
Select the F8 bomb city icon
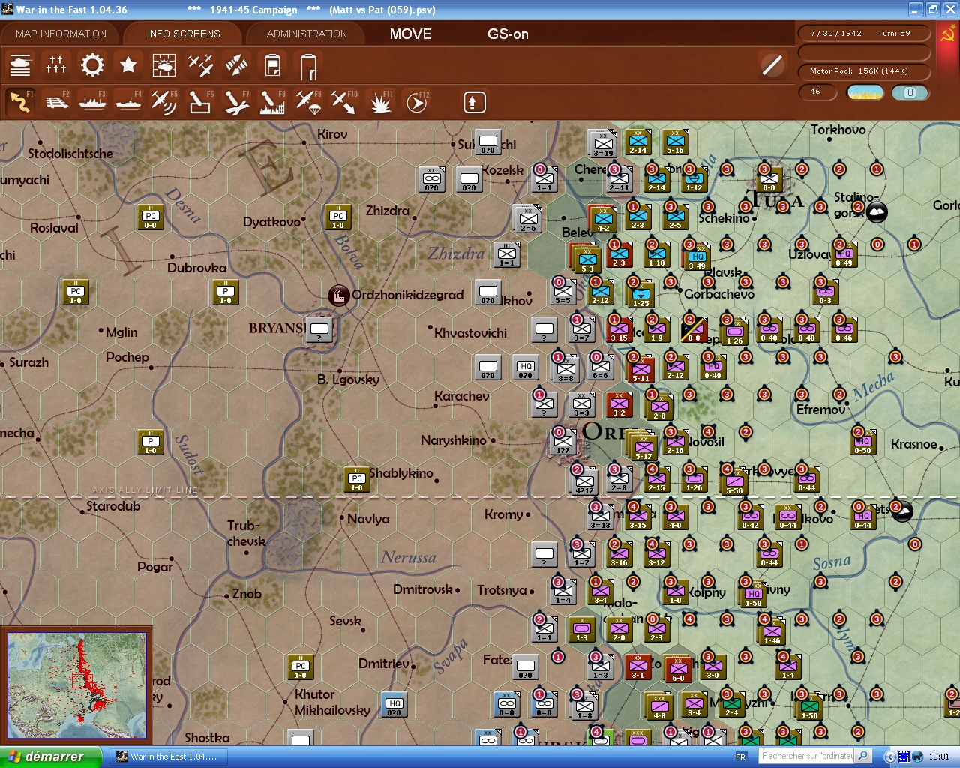271,102
